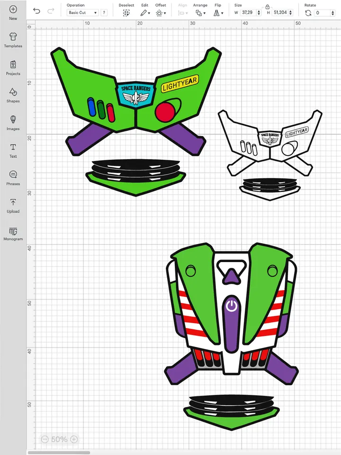
Task: Click the 50% zoom level label
Action: [x=59, y=439]
